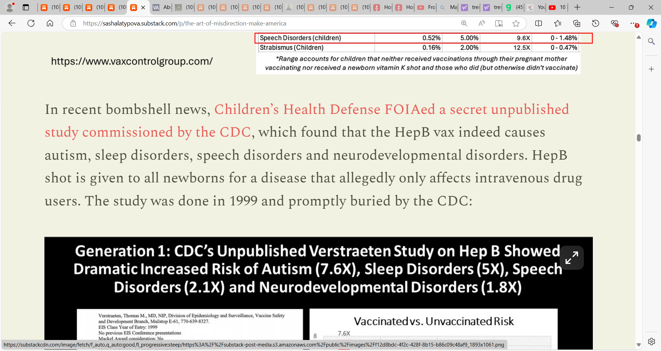The height and width of the screenshot is (351, 661).
Task: View site information lock icon
Action: (x=73, y=23)
